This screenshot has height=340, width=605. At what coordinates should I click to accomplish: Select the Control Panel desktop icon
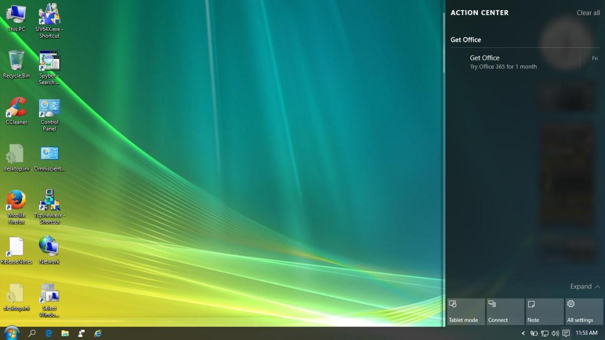(49, 114)
